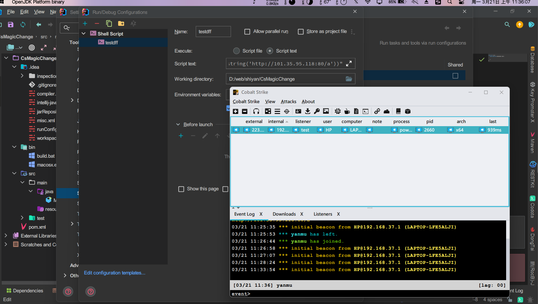Screen dimensions: 538x304
Task: Open the Maven tool window
Action: coord(532,142)
